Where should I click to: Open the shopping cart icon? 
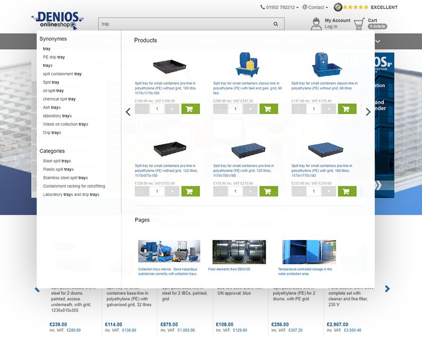pos(359,24)
